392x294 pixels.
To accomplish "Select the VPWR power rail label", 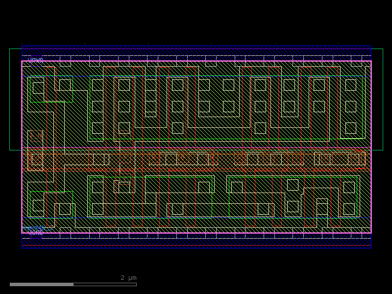I will tap(35, 60).
